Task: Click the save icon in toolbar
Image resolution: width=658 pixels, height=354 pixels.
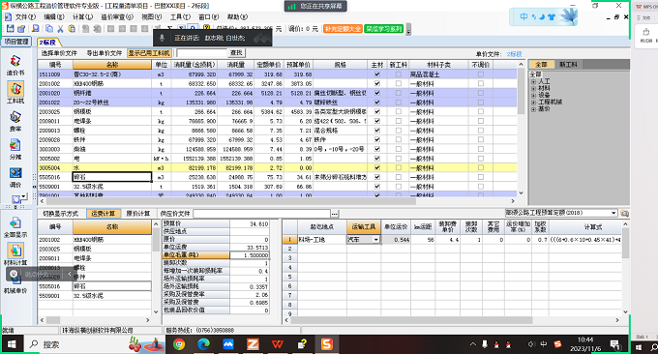Action: tap(10, 28)
